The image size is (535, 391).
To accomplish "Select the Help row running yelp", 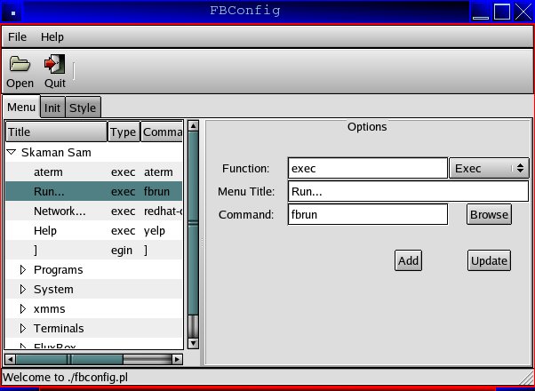I will click(x=94, y=231).
